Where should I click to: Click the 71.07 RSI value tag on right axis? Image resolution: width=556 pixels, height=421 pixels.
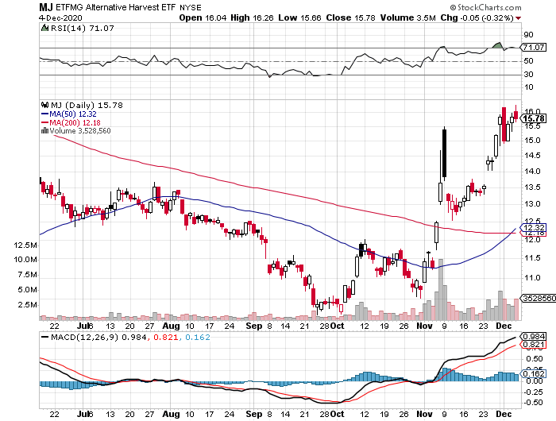(534, 47)
